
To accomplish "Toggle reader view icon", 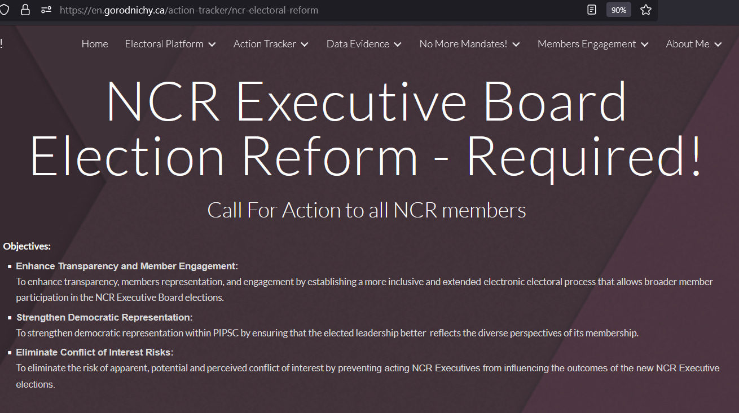I will coord(591,10).
